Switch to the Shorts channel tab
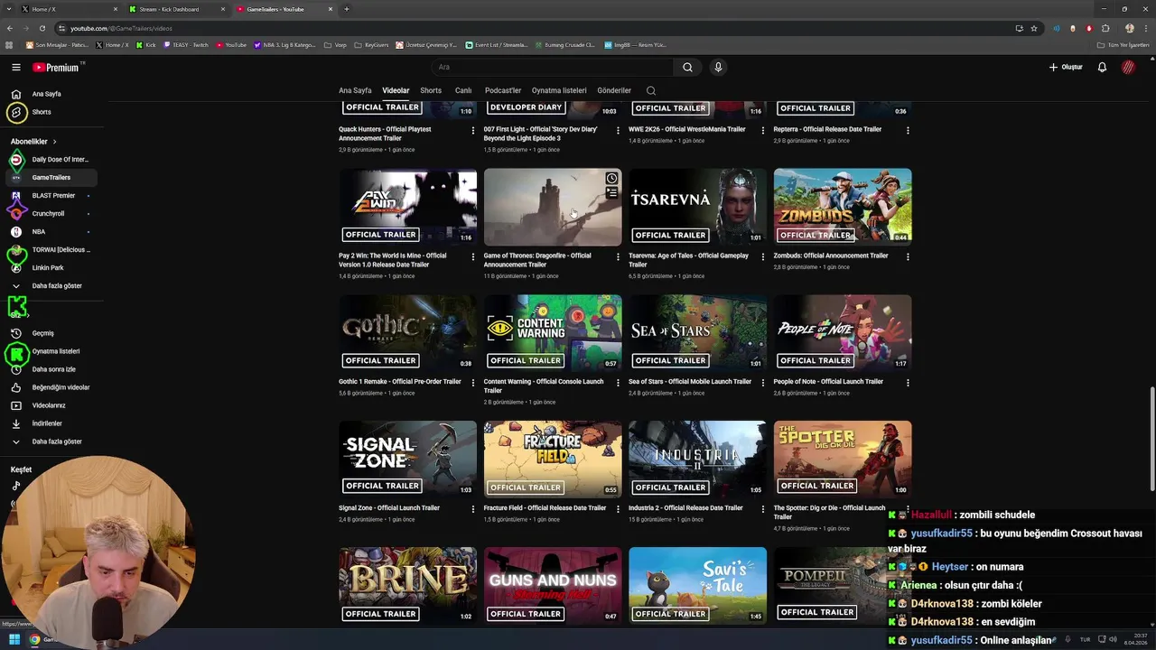Screen dimensions: 1156x650 coord(431,90)
